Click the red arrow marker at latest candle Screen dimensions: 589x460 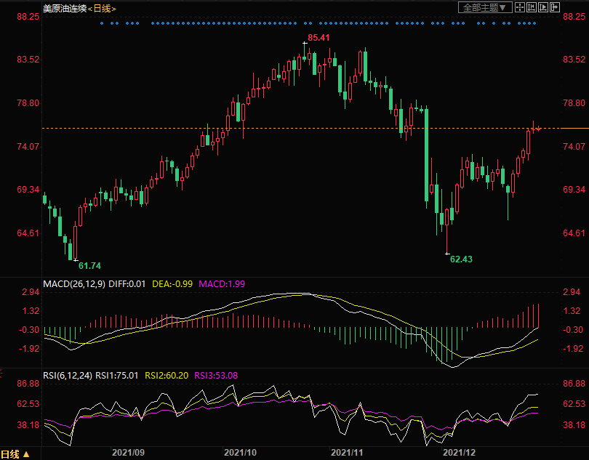pyautogui.click(x=539, y=129)
